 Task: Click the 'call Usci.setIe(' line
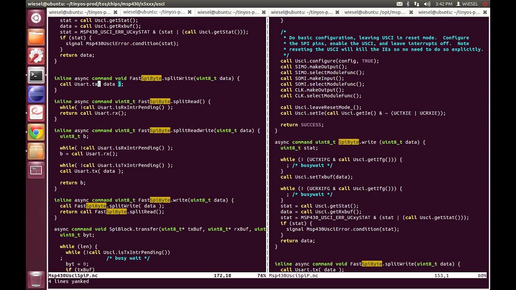pos(363,113)
